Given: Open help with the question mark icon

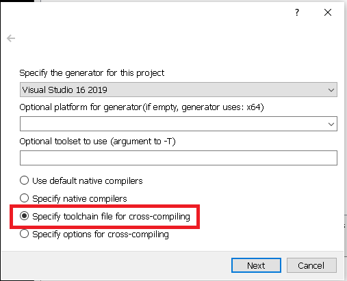Looking at the screenshot, I should [x=297, y=12].
